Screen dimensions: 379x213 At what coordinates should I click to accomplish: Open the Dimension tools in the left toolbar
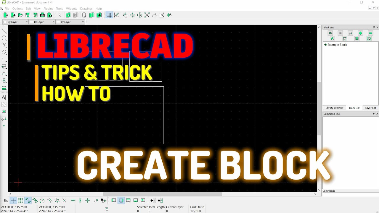[4, 74]
